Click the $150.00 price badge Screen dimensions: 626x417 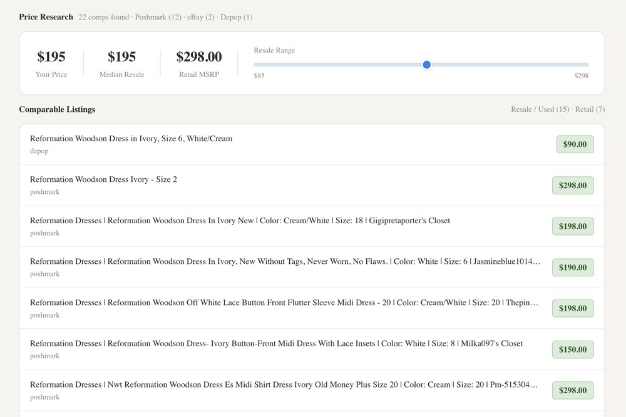point(573,349)
